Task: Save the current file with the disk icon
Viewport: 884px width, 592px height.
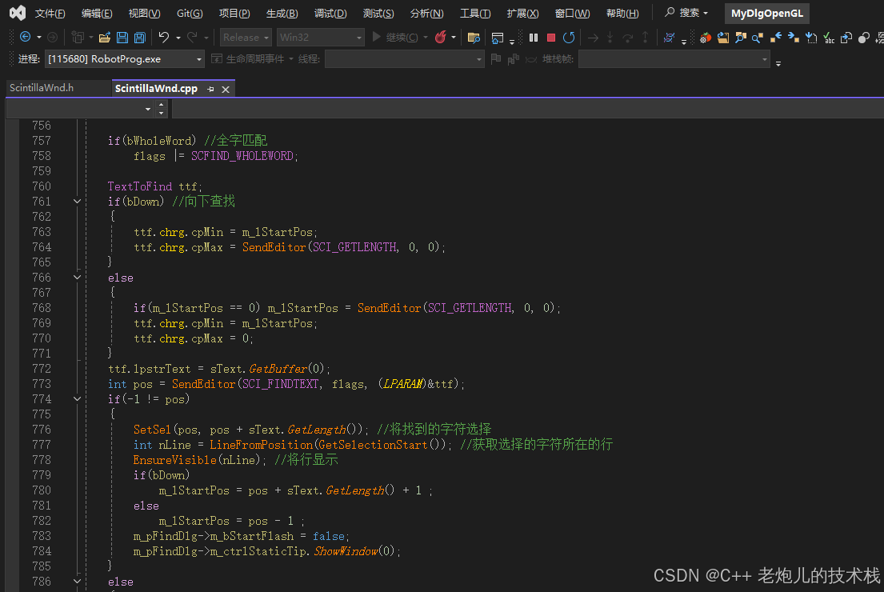Action: [122, 38]
